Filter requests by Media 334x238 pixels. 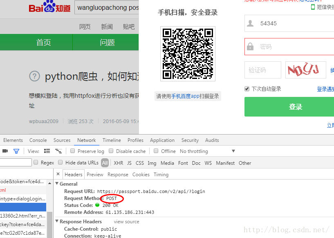point(167,163)
